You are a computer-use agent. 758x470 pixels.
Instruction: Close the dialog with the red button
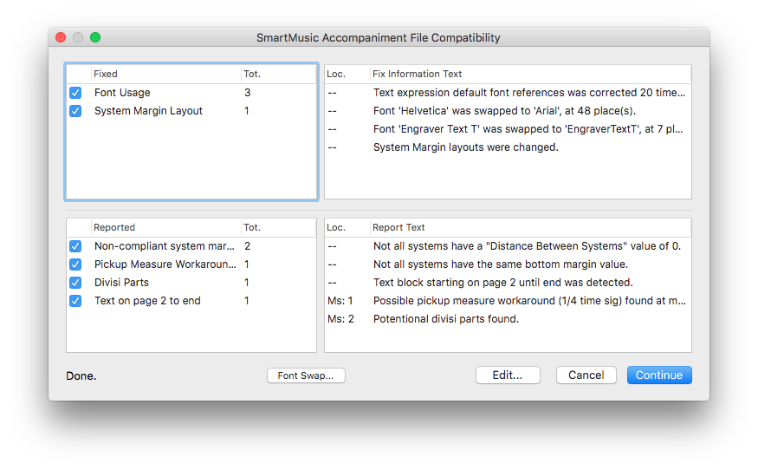click(x=61, y=37)
